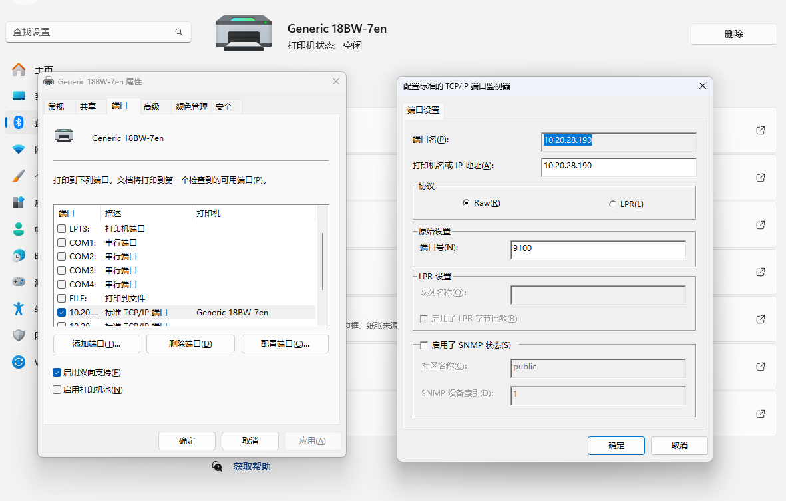Open the accessibility figure icon in sidebar
The height and width of the screenshot is (501, 786).
(x=19, y=308)
